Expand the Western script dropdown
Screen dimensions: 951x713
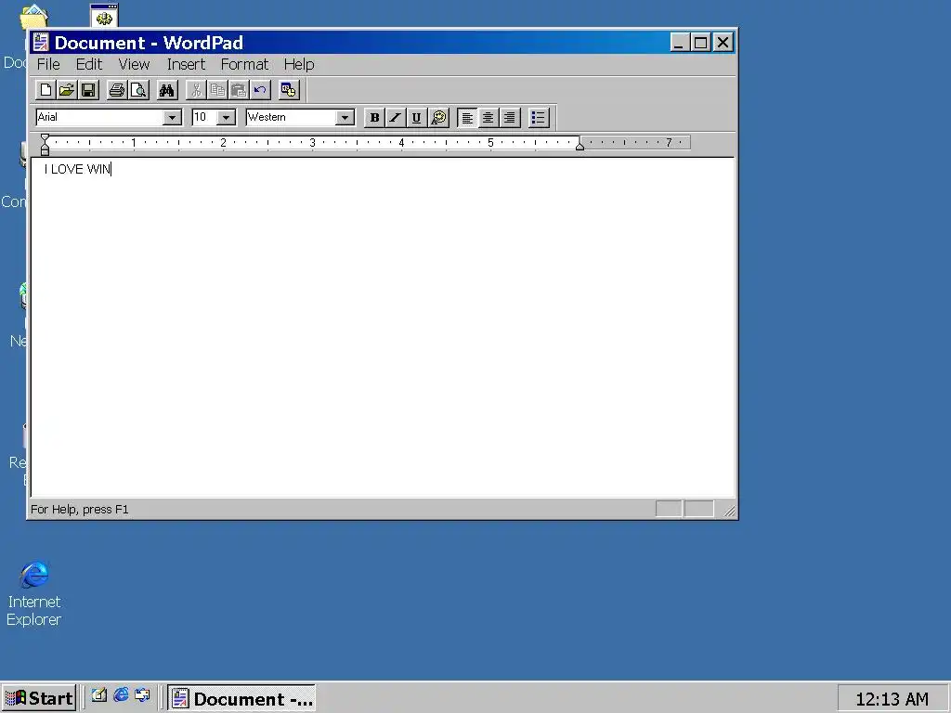(x=345, y=118)
